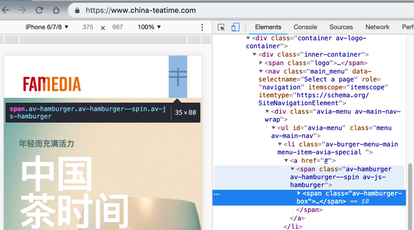Click the viewport width field 375
This screenshot has width=414, height=230.
point(88,27)
